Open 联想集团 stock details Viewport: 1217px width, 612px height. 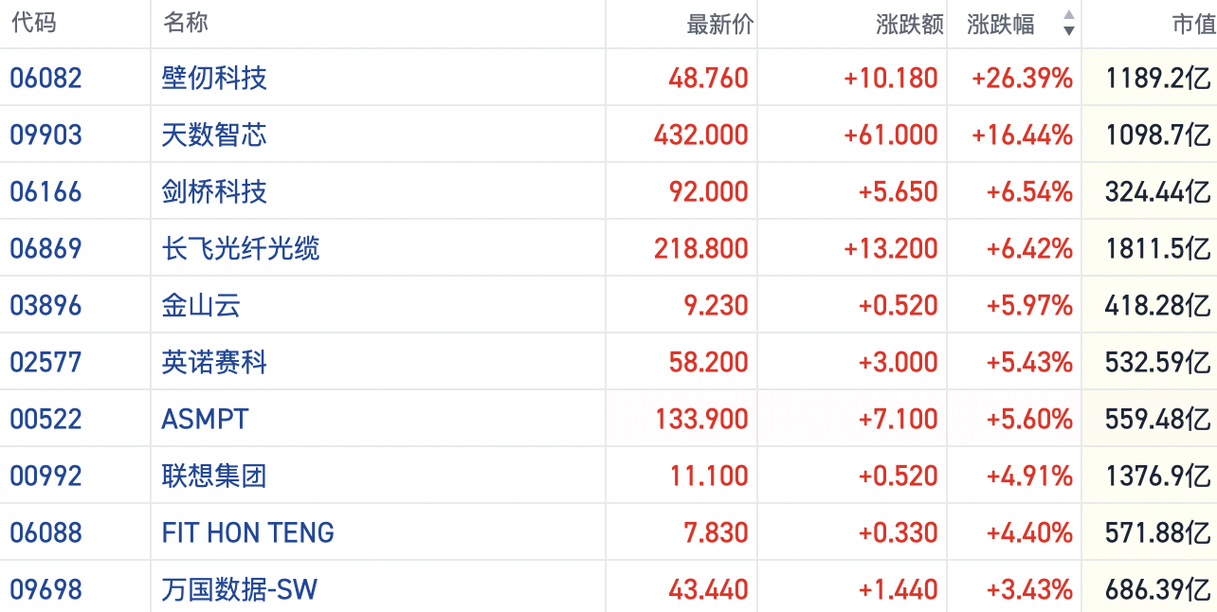(x=214, y=476)
